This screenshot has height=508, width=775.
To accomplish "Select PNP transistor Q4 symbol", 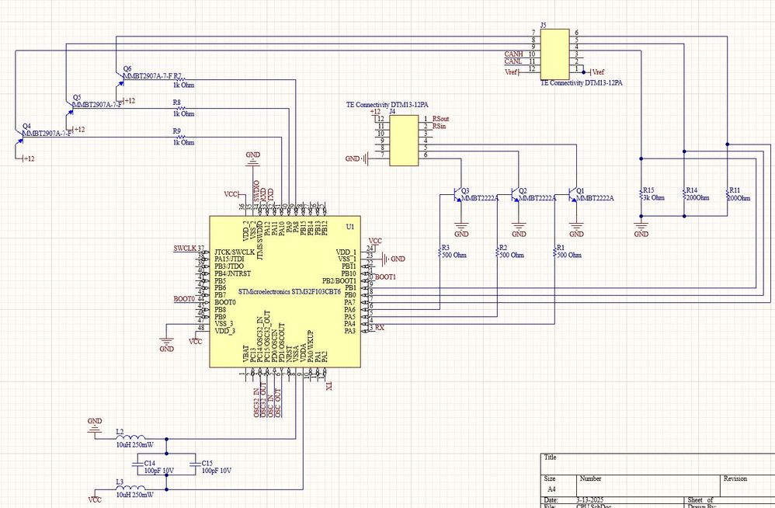I will point(19,137).
